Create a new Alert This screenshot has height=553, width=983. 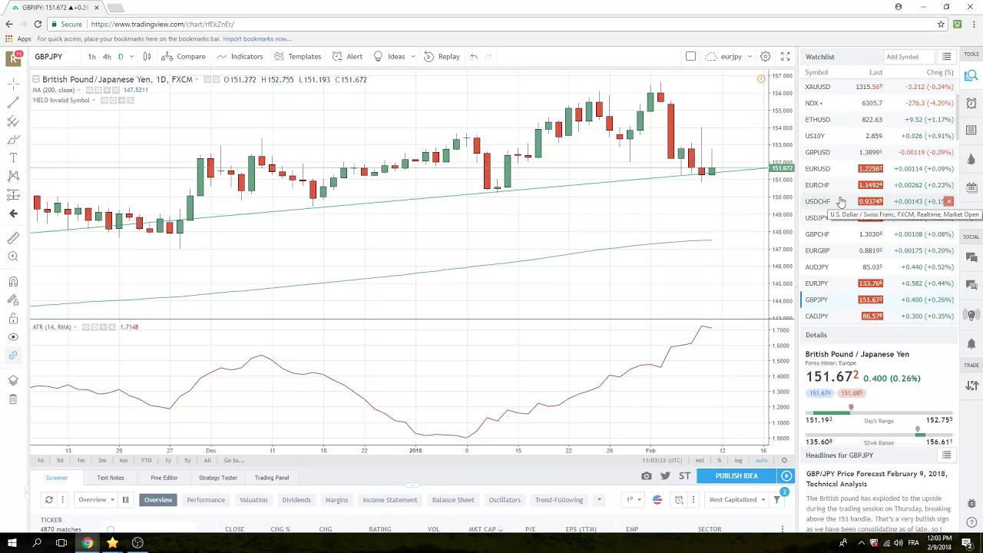tap(347, 56)
